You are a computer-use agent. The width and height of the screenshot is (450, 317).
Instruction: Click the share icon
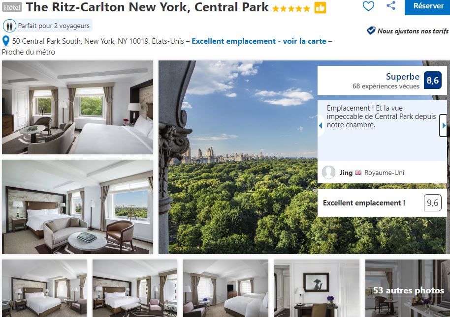pyautogui.click(x=390, y=5)
